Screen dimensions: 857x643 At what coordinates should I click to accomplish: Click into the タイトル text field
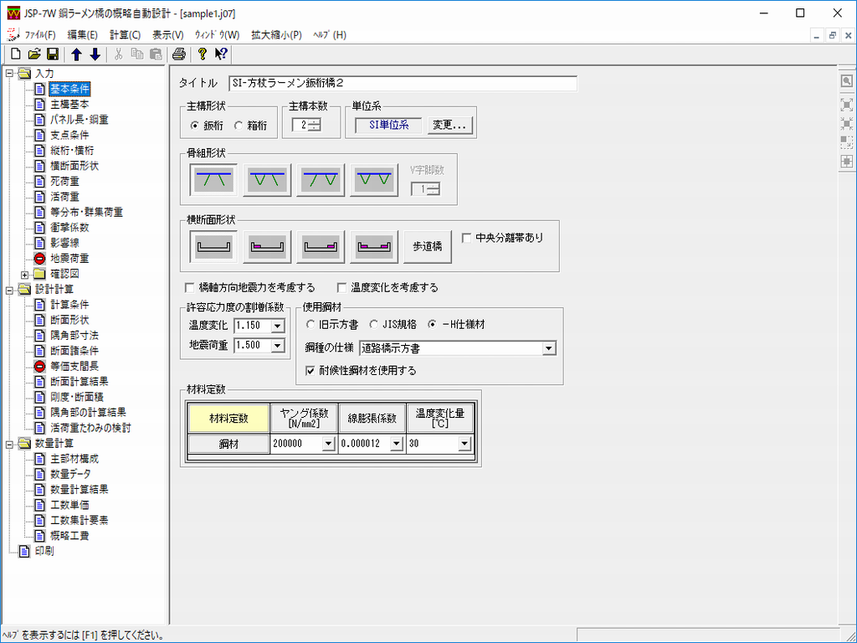point(402,84)
